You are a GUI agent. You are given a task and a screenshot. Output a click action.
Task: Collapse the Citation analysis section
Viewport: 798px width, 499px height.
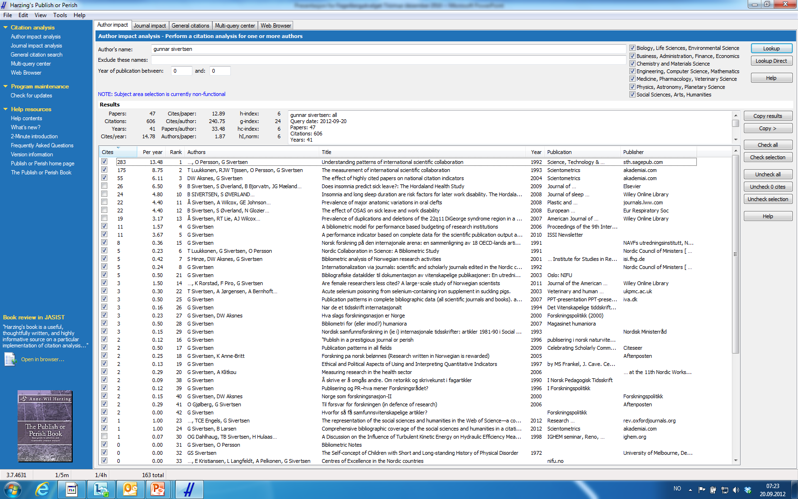pos(5,28)
